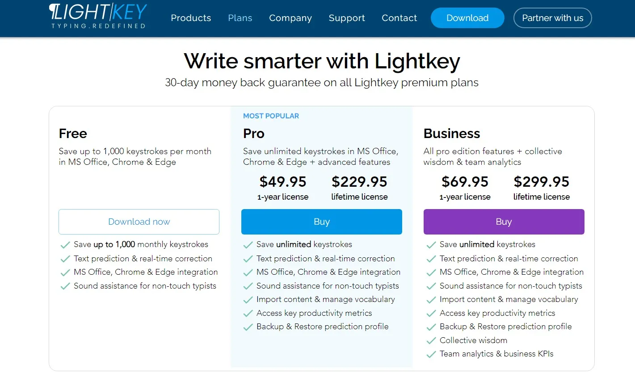635x373 pixels.
Task: Click the blue Download button
Action: pyautogui.click(x=467, y=18)
